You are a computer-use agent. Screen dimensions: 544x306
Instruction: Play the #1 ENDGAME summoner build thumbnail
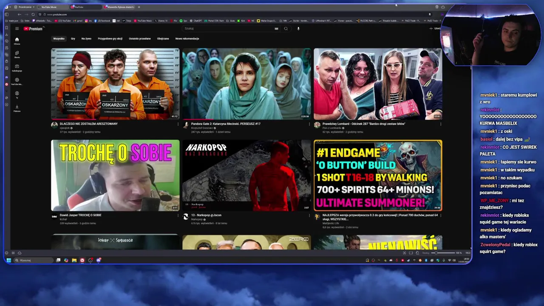pos(378,176)
